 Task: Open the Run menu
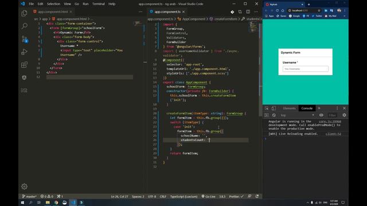point(85,4)
